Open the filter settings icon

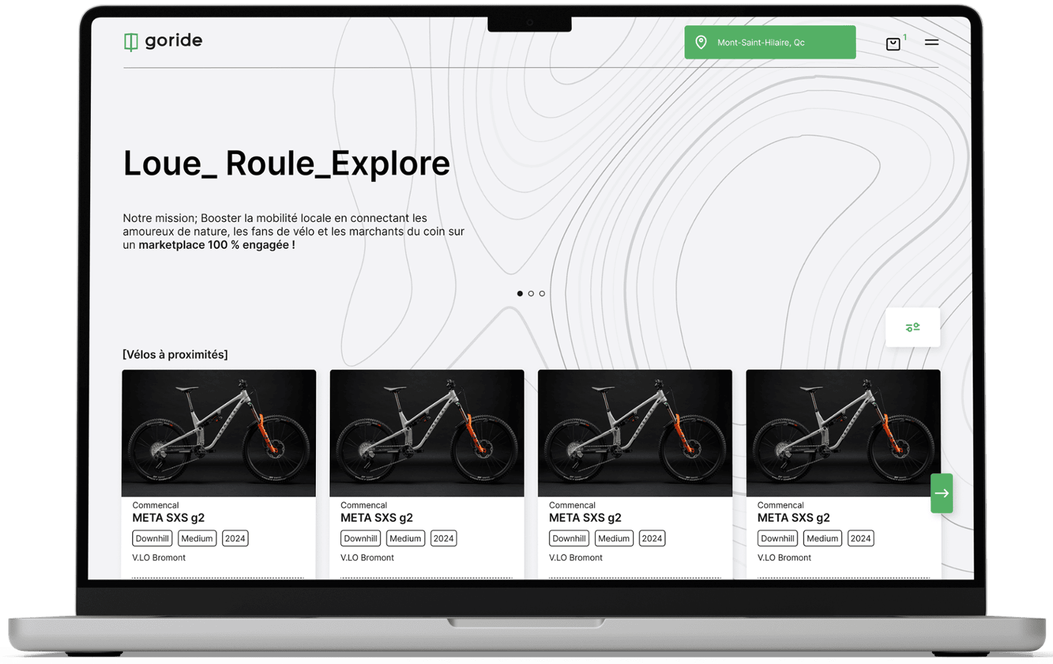(912, 327)
